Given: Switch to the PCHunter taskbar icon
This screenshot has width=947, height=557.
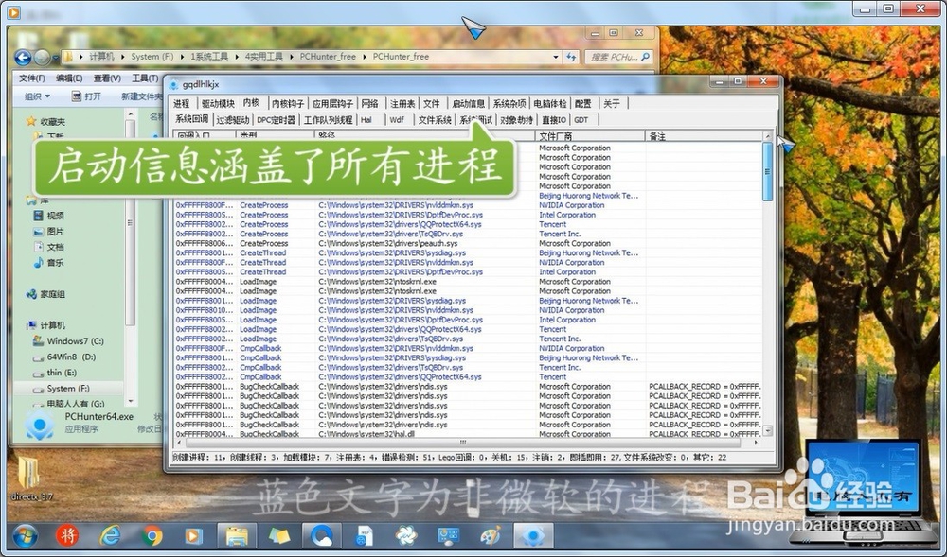Looking at the screenshot, I should pyautogui.click(x=533, y=535).
